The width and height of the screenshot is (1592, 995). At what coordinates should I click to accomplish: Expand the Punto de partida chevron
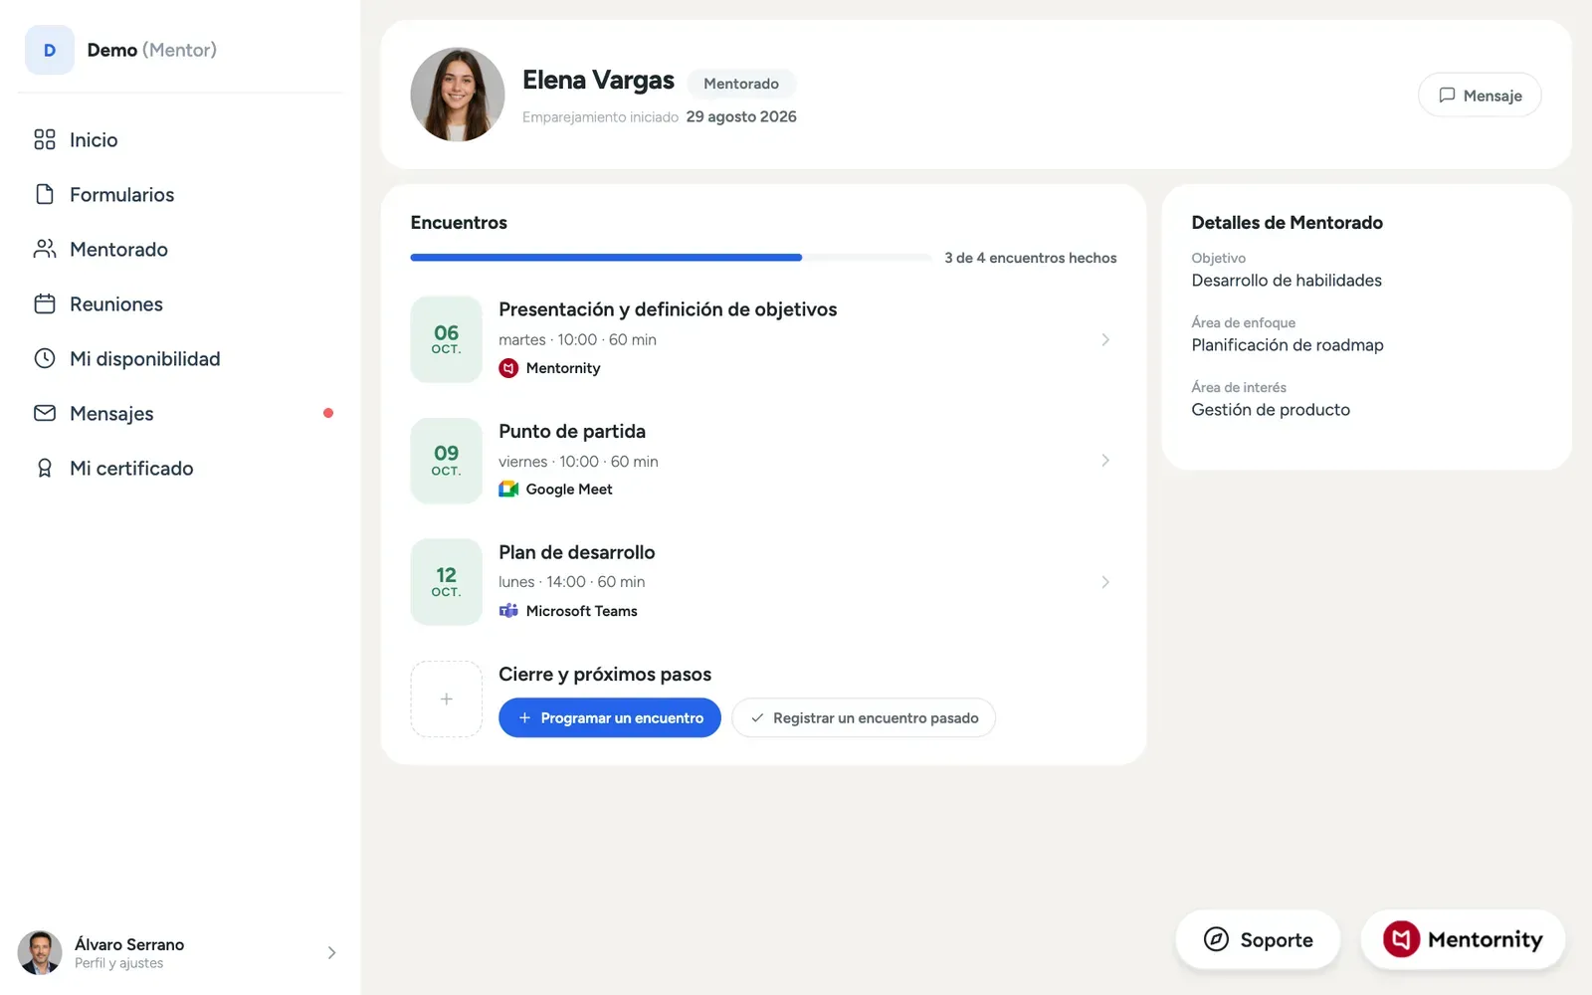(1105, 461)
